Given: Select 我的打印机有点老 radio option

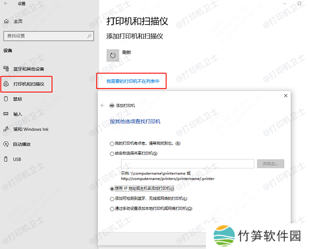Looking at the screenshot, I should [112, 143].
